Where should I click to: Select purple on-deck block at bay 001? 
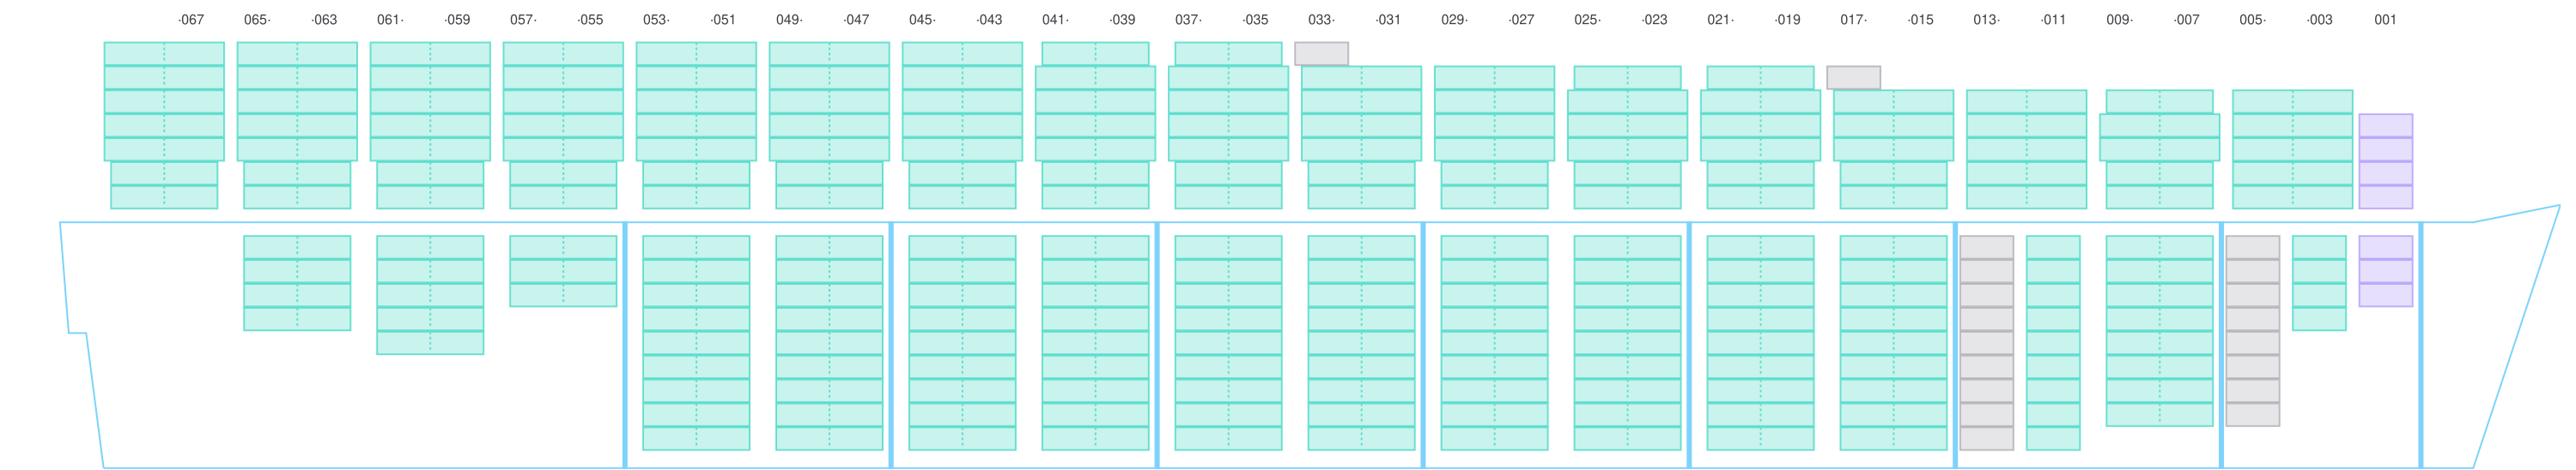point(2385,160)
